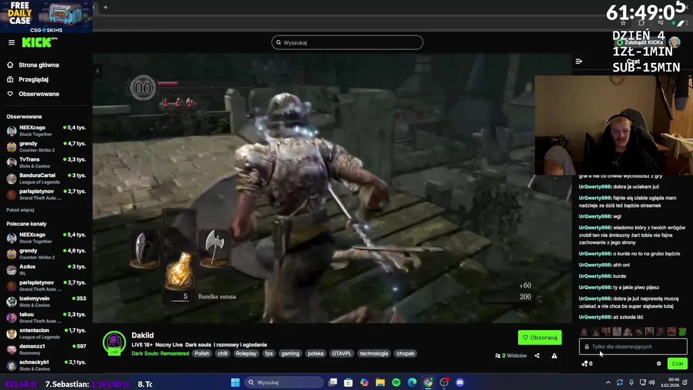Select the gaming tag
Image resolution: width=693 pixels, height=390 pixels.
pyautogui.click(x=290, y=354)
